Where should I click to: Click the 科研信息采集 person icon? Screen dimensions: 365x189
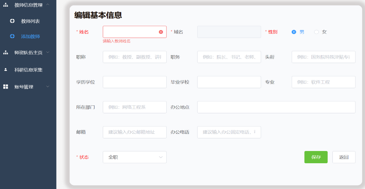pyautogui.click(x=6, y=70)
